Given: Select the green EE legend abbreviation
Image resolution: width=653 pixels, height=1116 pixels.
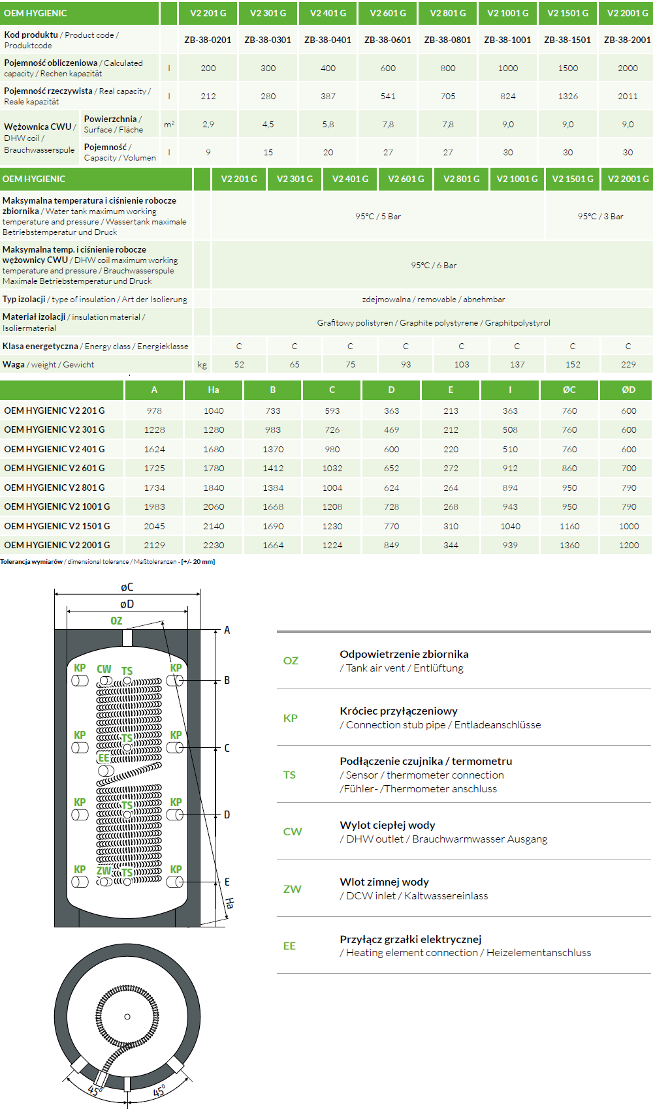Looking at the screenshot, I should tap(289, 946).
